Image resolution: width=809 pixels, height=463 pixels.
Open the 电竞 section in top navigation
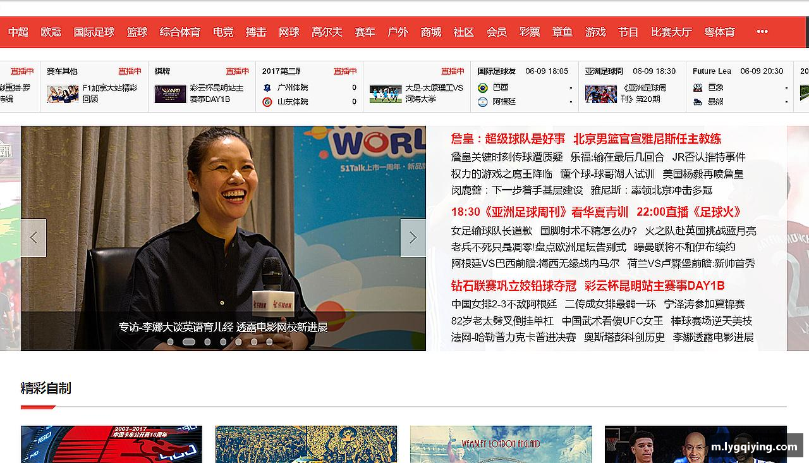point(222,32)
